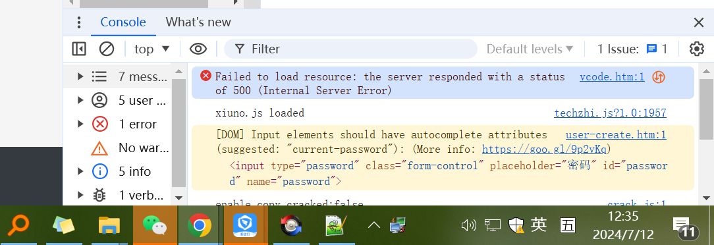714x245 pixels.
Task: Toggle the live expression eye icon
Action: pos(198,49)
